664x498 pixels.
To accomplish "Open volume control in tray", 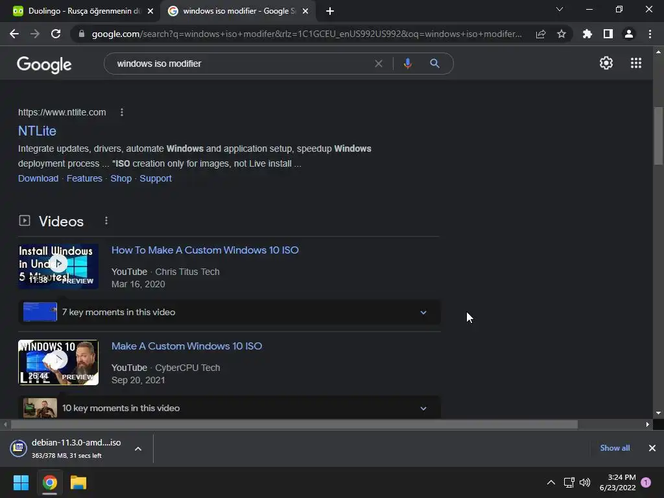I will [x=585, y=482].
